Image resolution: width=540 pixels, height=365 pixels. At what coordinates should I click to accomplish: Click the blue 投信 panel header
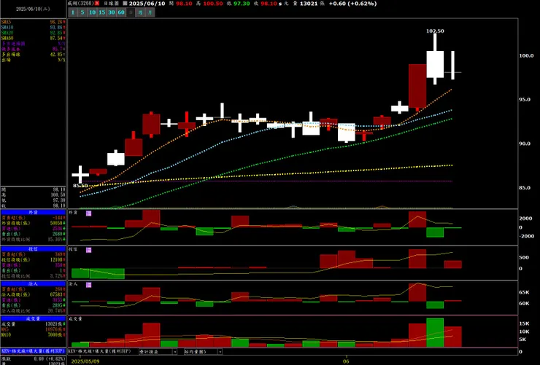(33, 249)
